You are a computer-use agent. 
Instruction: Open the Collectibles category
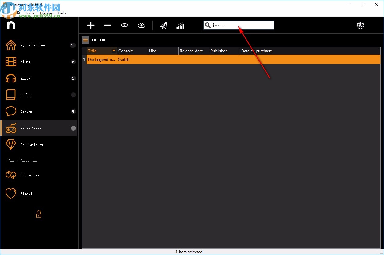[x=39, y=145]
